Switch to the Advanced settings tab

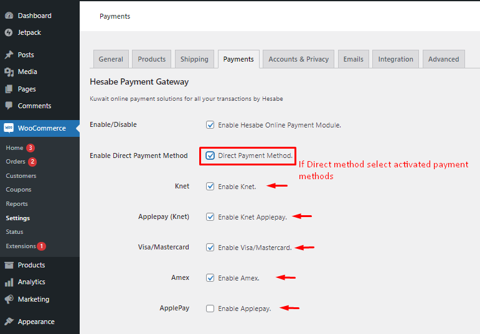443,59
